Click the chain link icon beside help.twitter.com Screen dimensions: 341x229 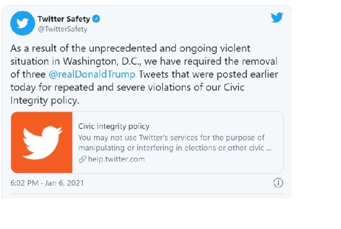tap(82, 159)
